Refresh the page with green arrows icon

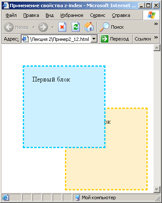[x=76, y=27]
